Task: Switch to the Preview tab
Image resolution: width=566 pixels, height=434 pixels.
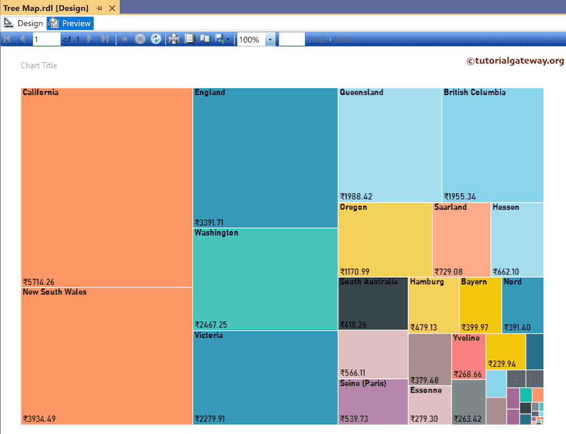Action: point(70,23)
